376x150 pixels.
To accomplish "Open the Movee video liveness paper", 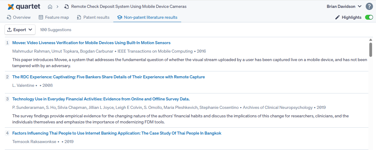I will pos(91,43).
